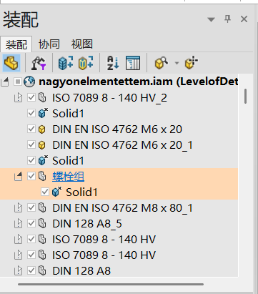Uncheck the 螺栓组 checkbox
The image size is (258, 294).
click(x=31, y=176)
